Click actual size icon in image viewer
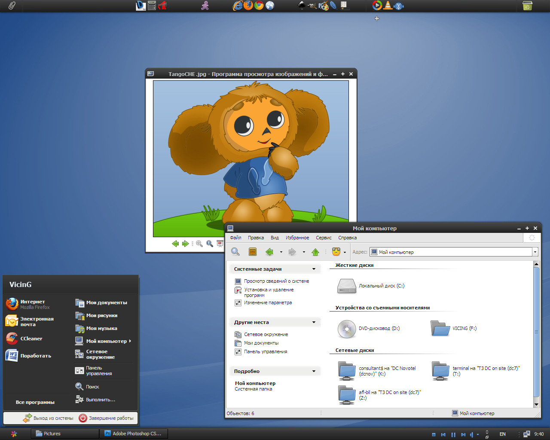Viewport: 550px width, 440px height. pyautogui.click(x=210, y=244)
